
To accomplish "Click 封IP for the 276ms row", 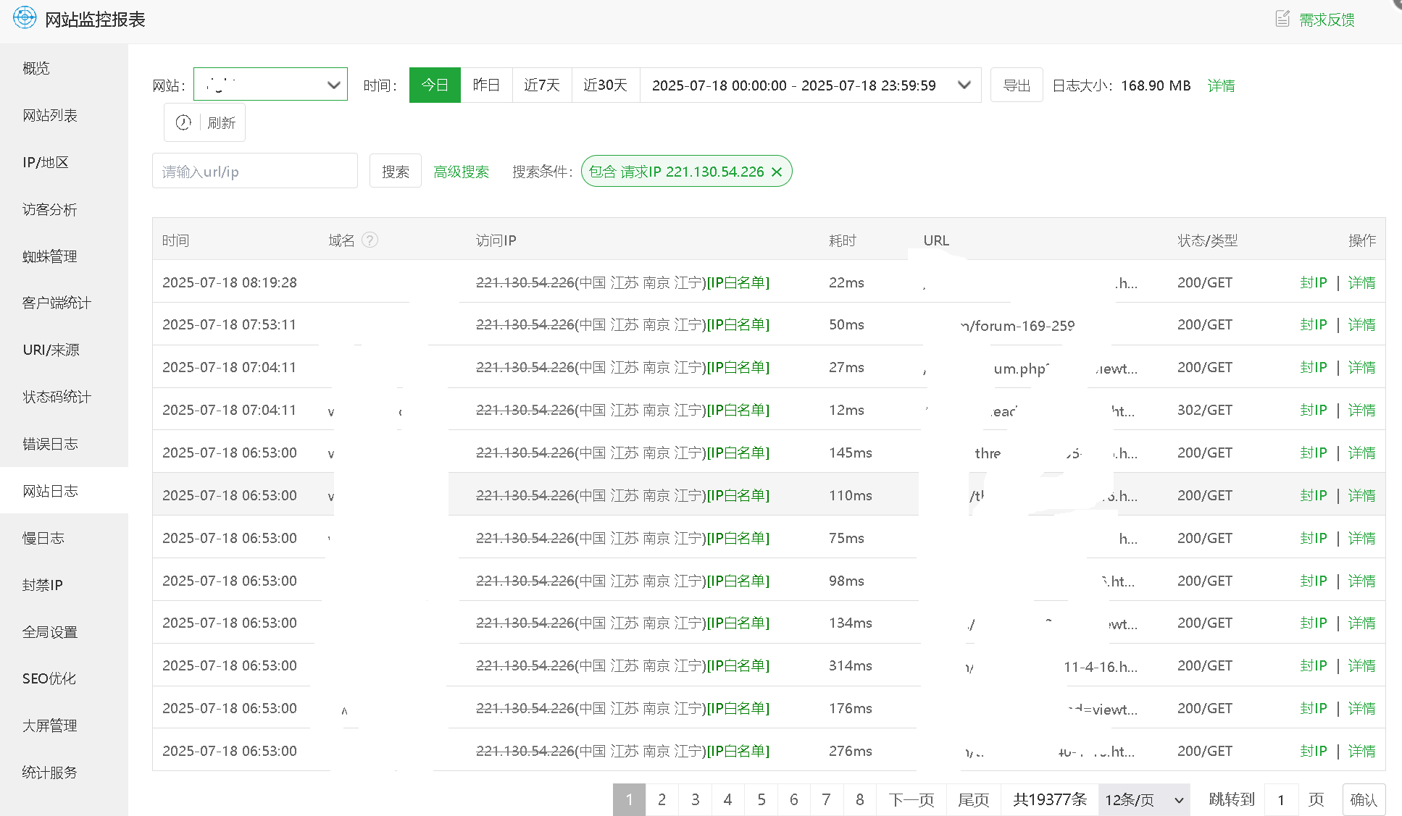I will click(x=1313, y=751).
